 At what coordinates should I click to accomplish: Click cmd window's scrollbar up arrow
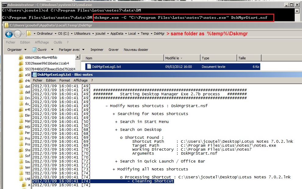pos(297,11)
